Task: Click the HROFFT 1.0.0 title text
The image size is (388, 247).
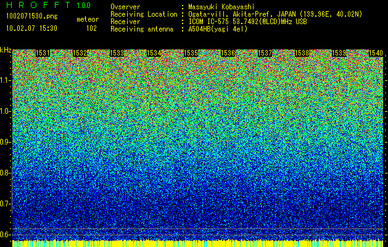Action: point(48,5)
